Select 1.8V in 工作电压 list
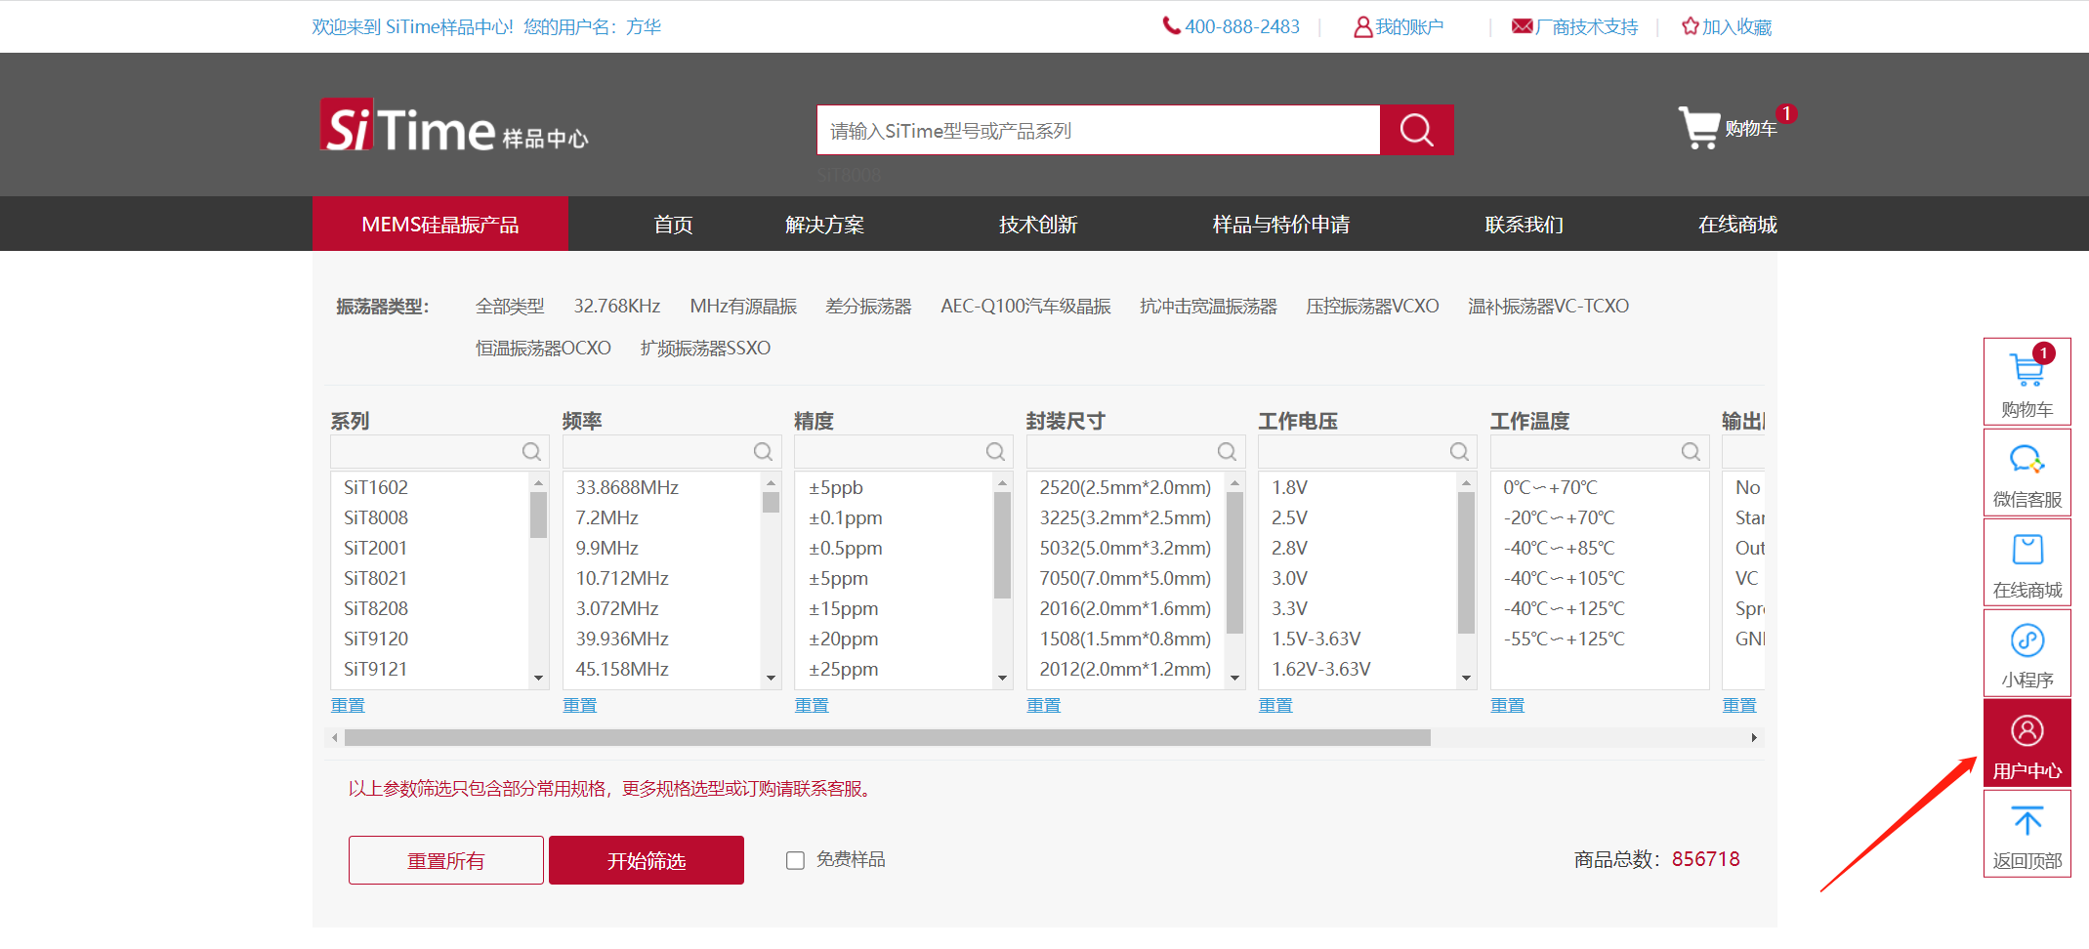 (x=1289, y=487)
